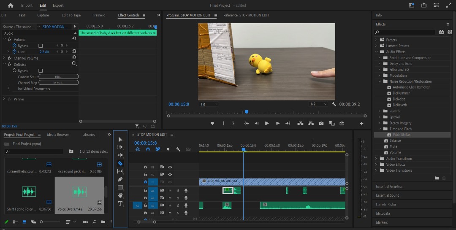Open the Fit zoom level dropdown
This screenshot has height=230, width=456.
(x=209, y=104)
